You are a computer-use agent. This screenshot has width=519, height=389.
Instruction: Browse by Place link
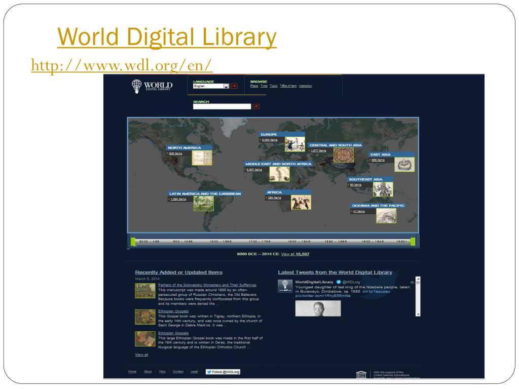click(254, 86)
